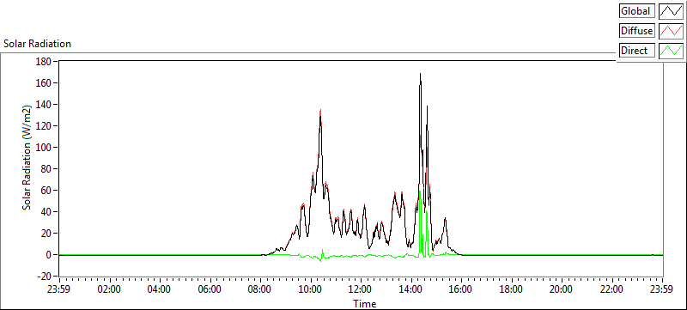Click the Time x-axis label
Viewport: 687px width, 310px height.
(x=364, y=304)
